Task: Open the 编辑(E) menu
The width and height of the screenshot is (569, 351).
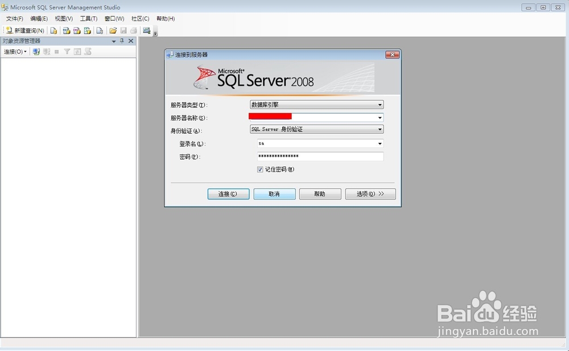Action: (x=39, y=19)
